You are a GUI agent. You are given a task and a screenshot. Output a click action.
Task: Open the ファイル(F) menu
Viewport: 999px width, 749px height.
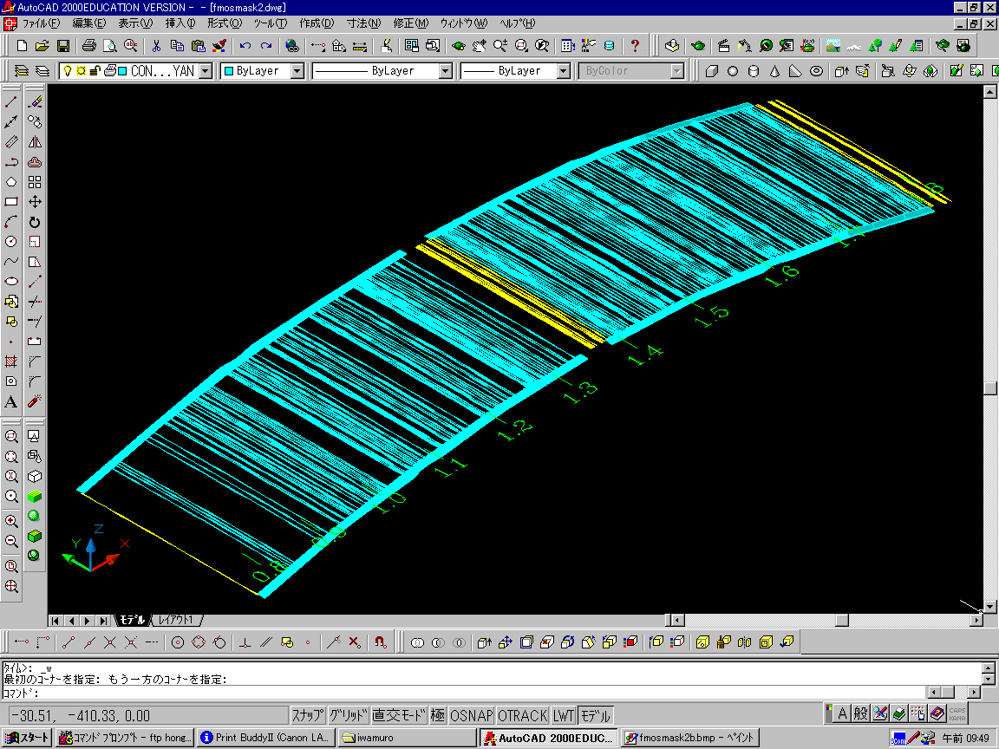tap(41, 23)
